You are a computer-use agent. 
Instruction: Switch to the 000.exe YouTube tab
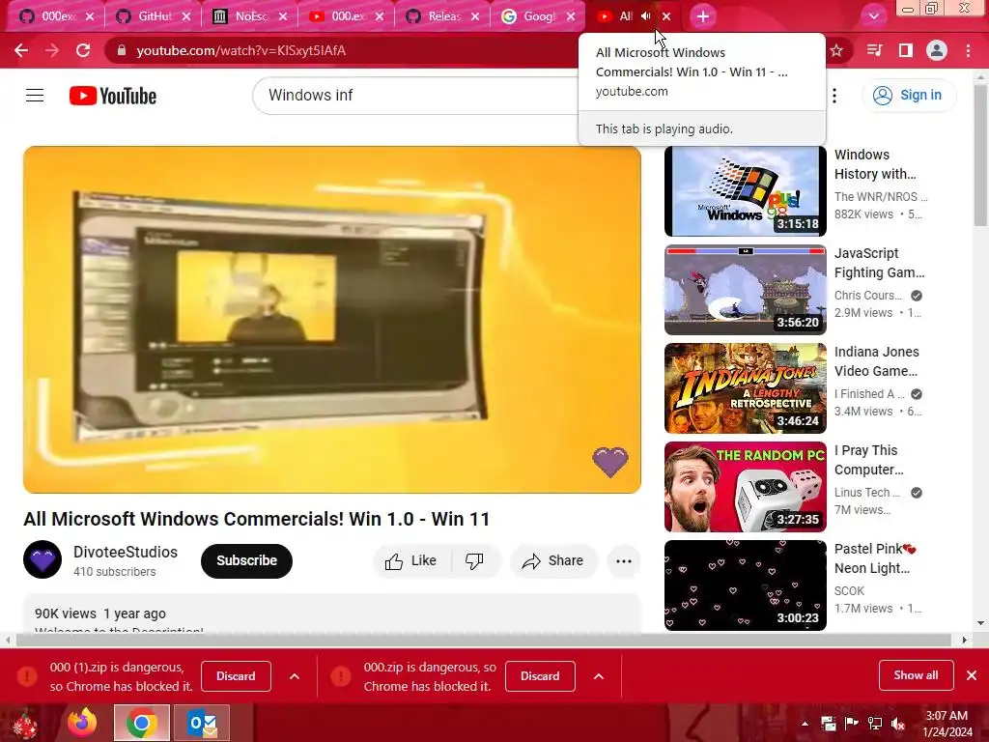click(346, 16)
